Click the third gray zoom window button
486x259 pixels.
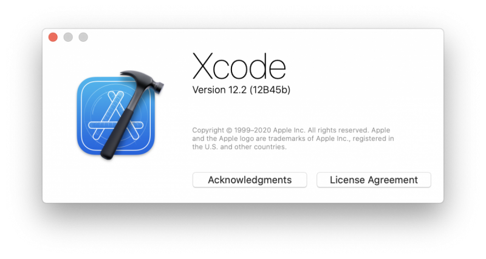[x=83, y=37]
